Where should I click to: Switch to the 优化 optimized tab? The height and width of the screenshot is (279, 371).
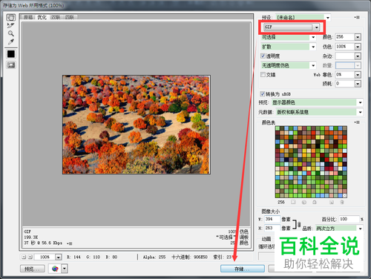click(x=42, y=17)
